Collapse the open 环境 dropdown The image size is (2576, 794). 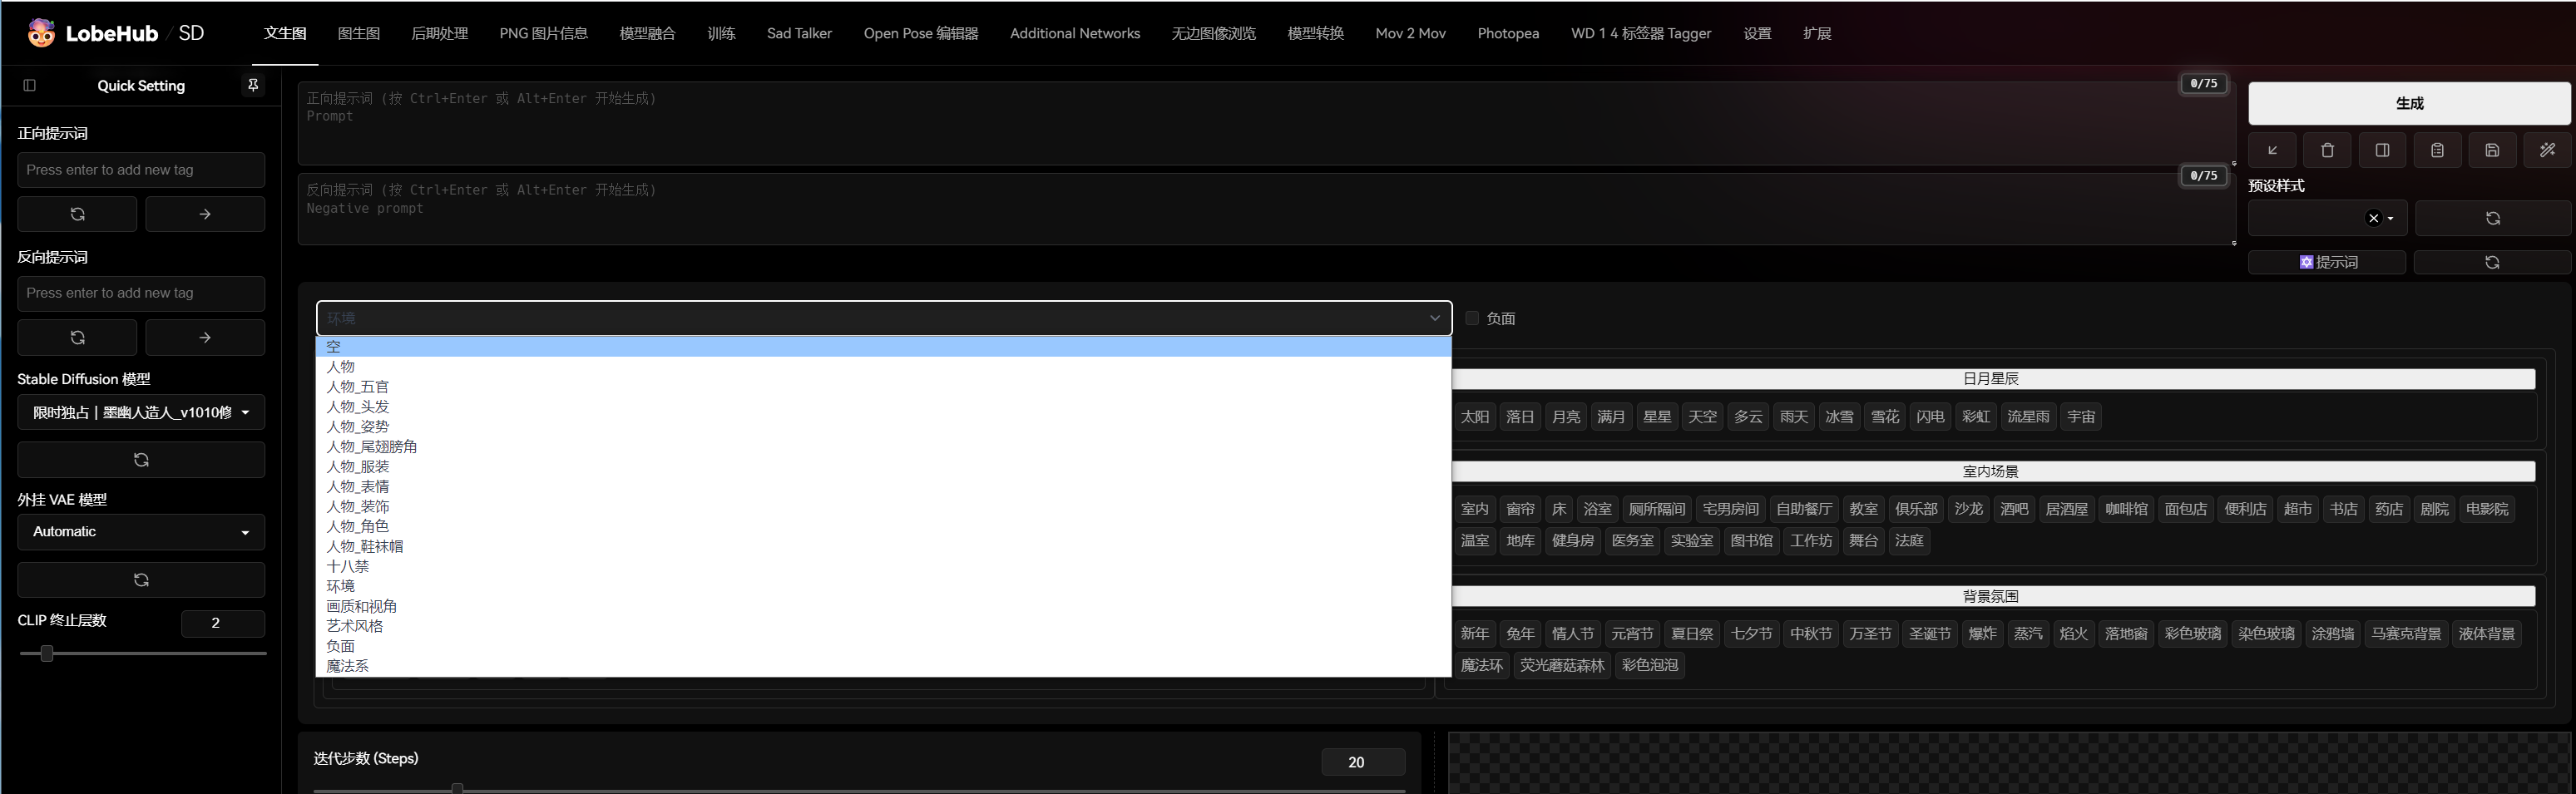tap(1434, 317)
